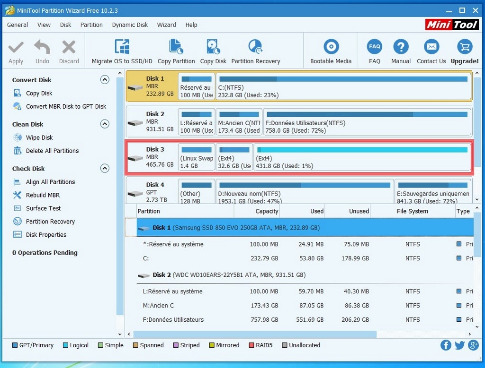Click the Contact Us envelope icon
The image size is (485, 368).
coord(431,47)
